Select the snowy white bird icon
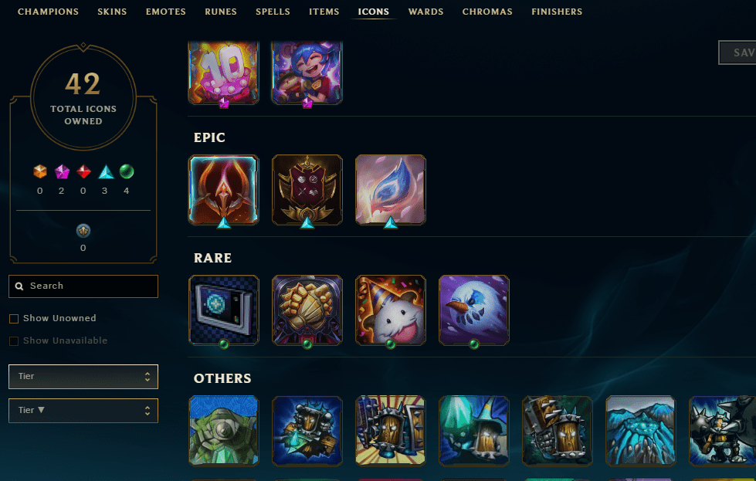 pyautogui.click(x=474, y=310)
